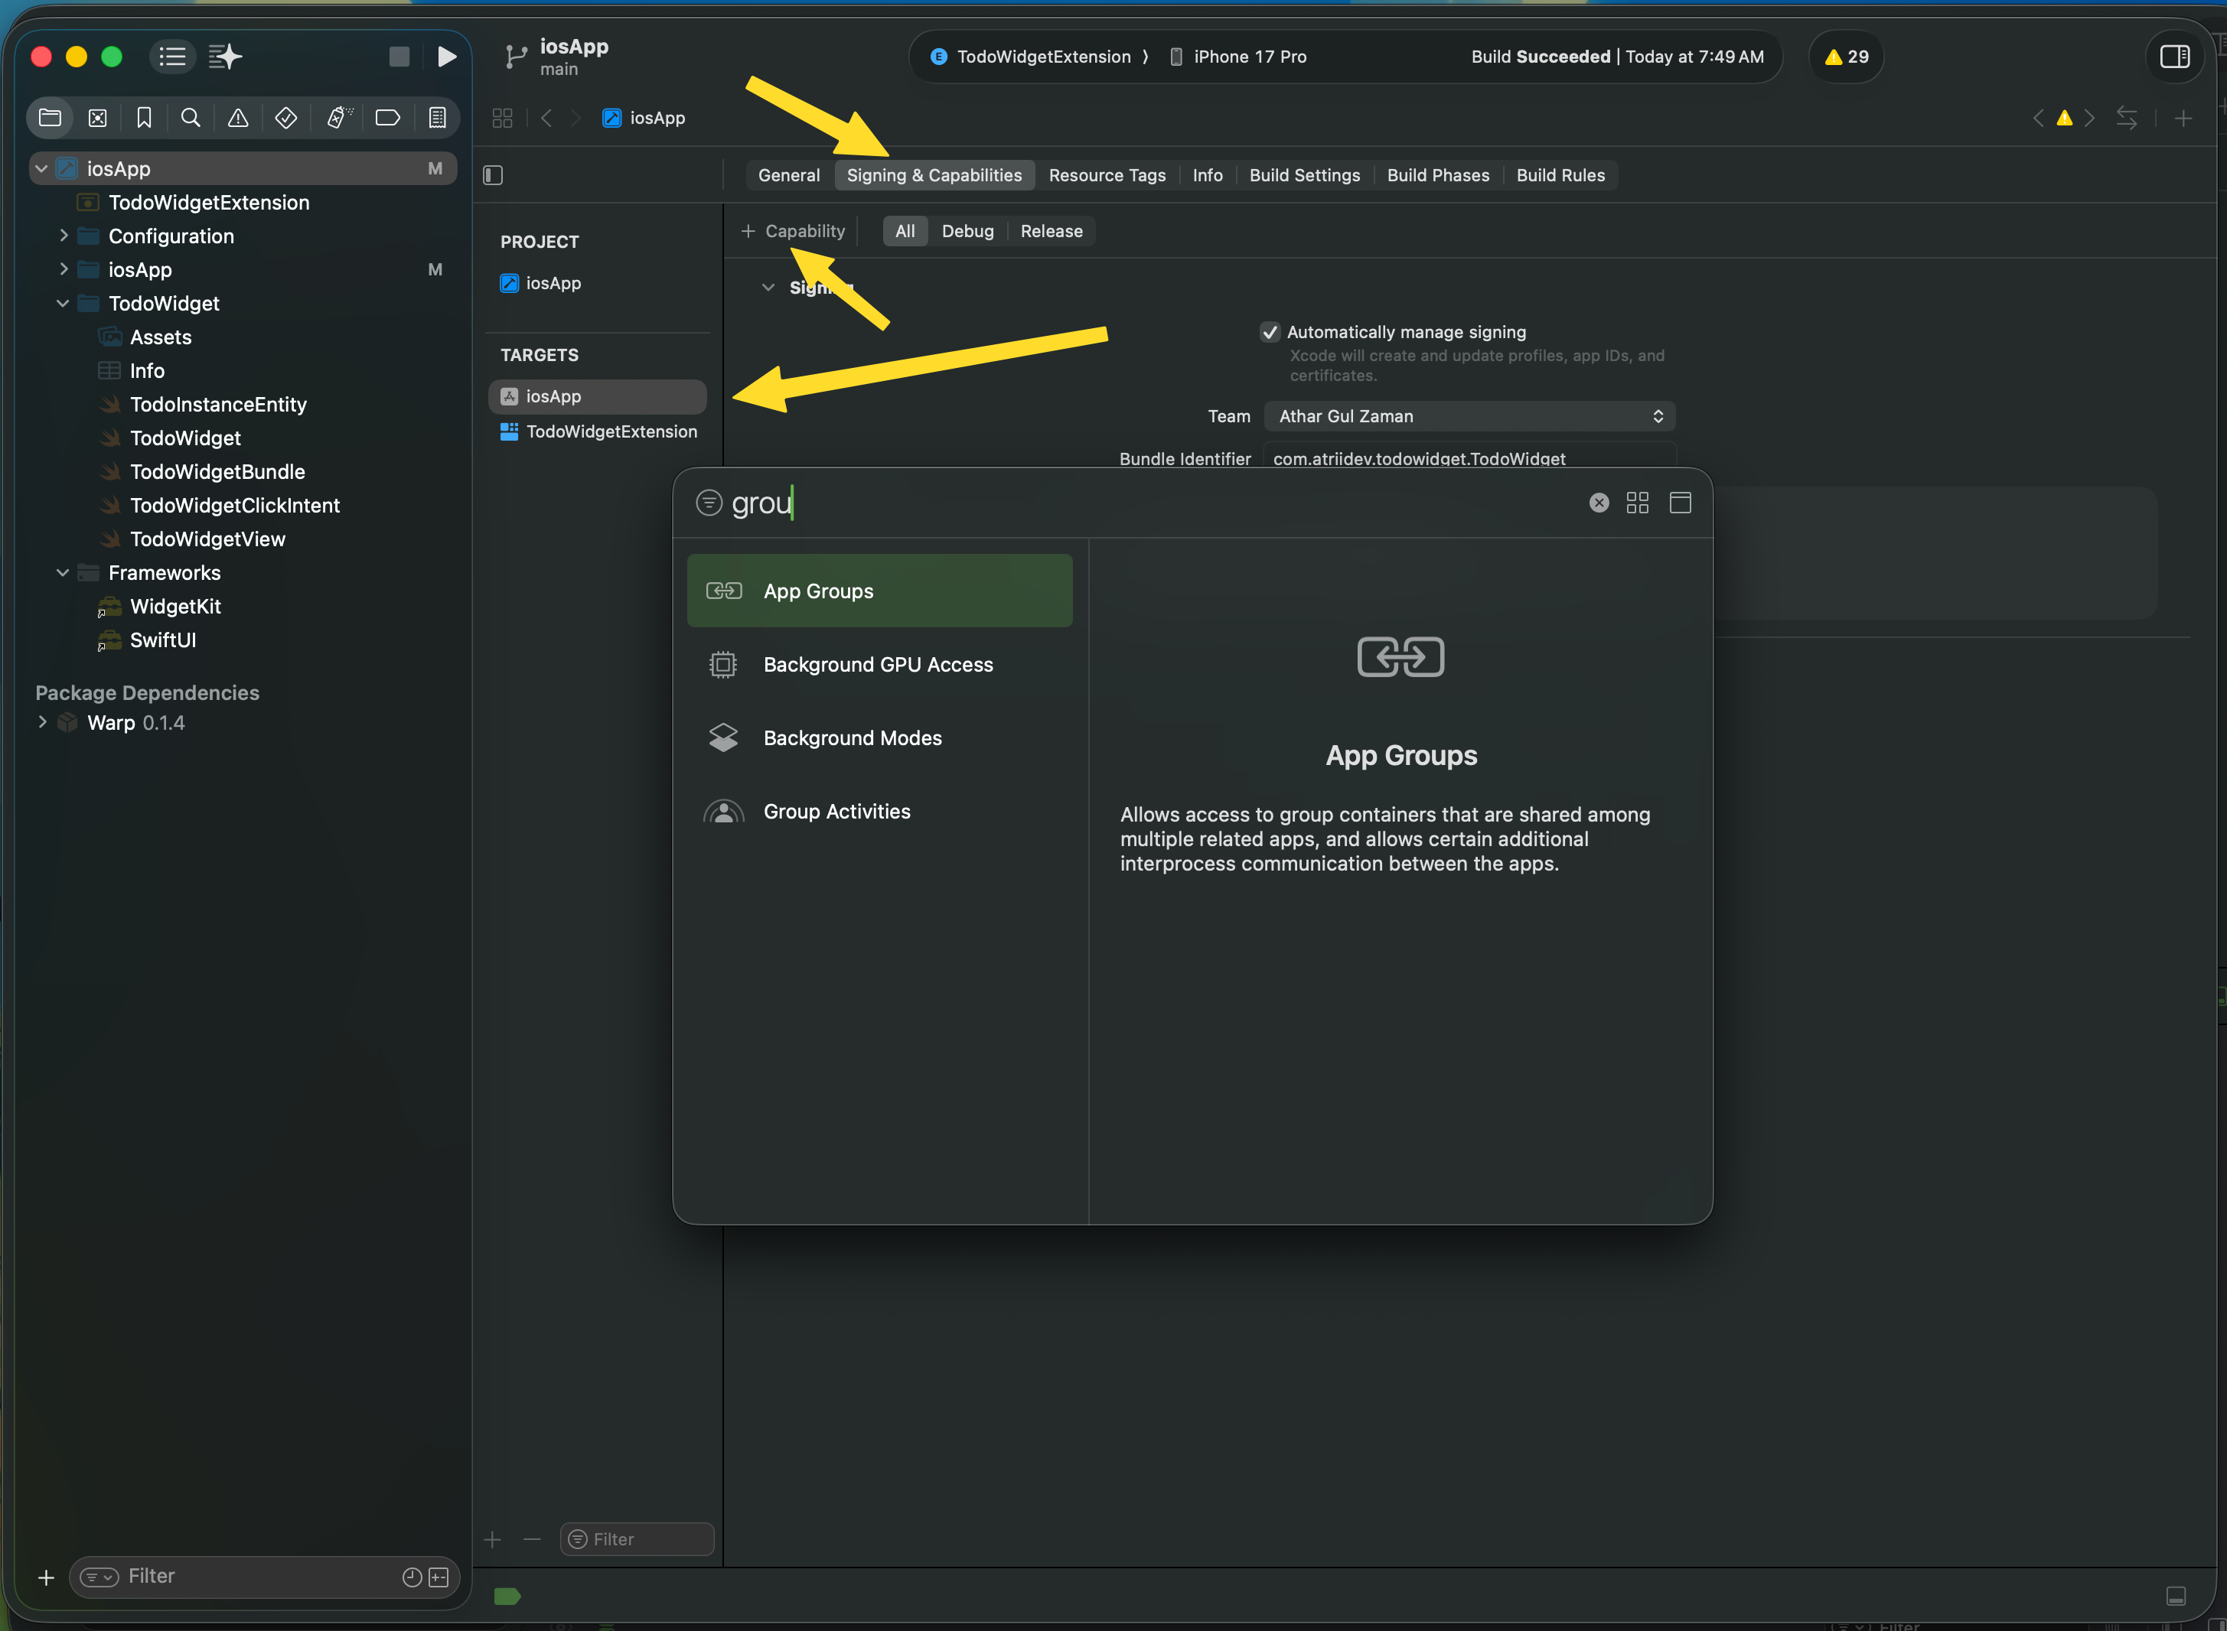Click the + Capability button
Viewport: 2227px width, 1631px height.
(x=793, y=231)
